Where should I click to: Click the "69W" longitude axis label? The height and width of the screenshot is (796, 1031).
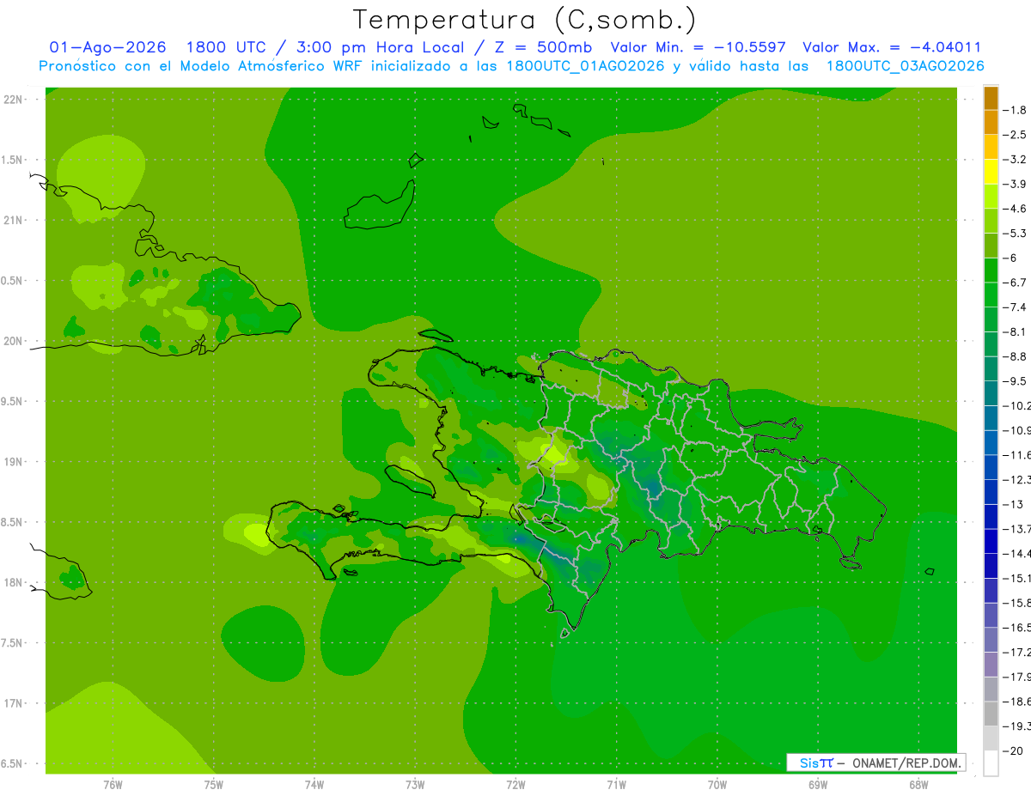coord(818,785)
